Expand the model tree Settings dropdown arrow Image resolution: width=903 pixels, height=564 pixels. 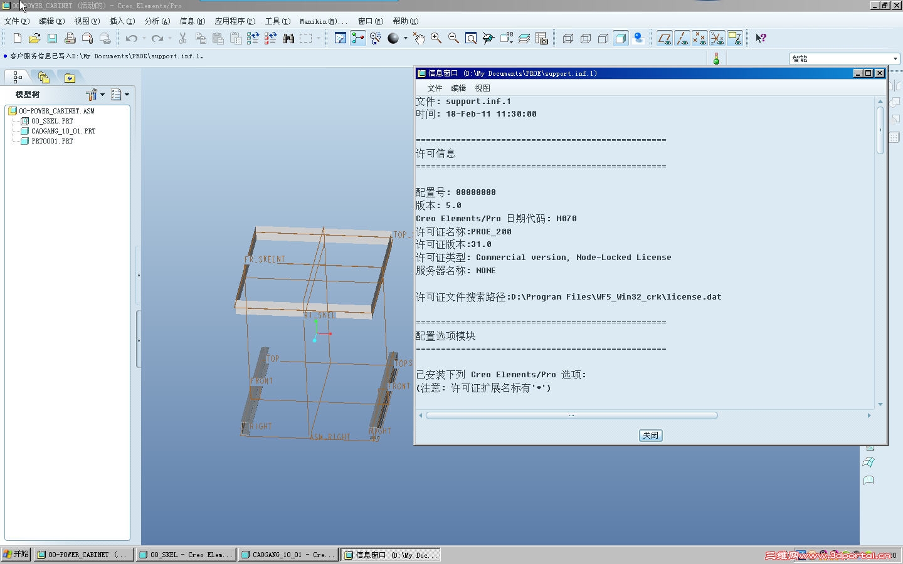point(102,95)
